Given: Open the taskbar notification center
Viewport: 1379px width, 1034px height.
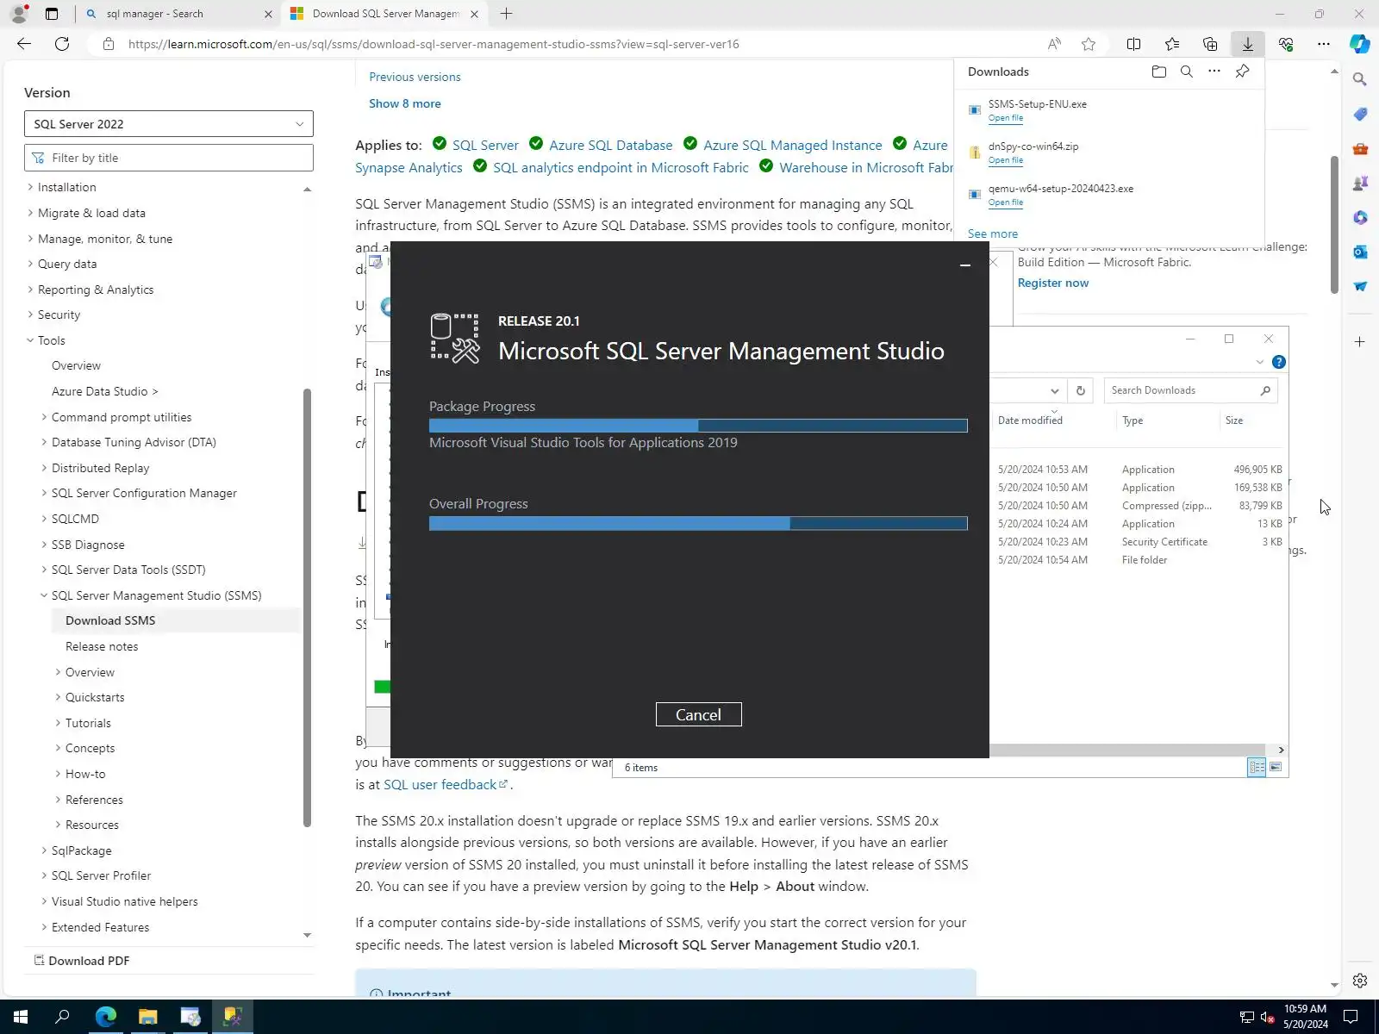Looking at the screenshot, I should pyautogui.click(x=1351, y=1017).
